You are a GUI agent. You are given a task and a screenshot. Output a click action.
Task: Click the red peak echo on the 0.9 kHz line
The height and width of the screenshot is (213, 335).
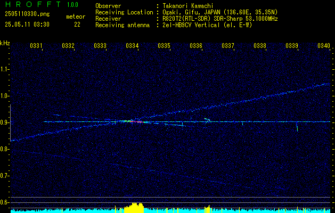(136, 121)
